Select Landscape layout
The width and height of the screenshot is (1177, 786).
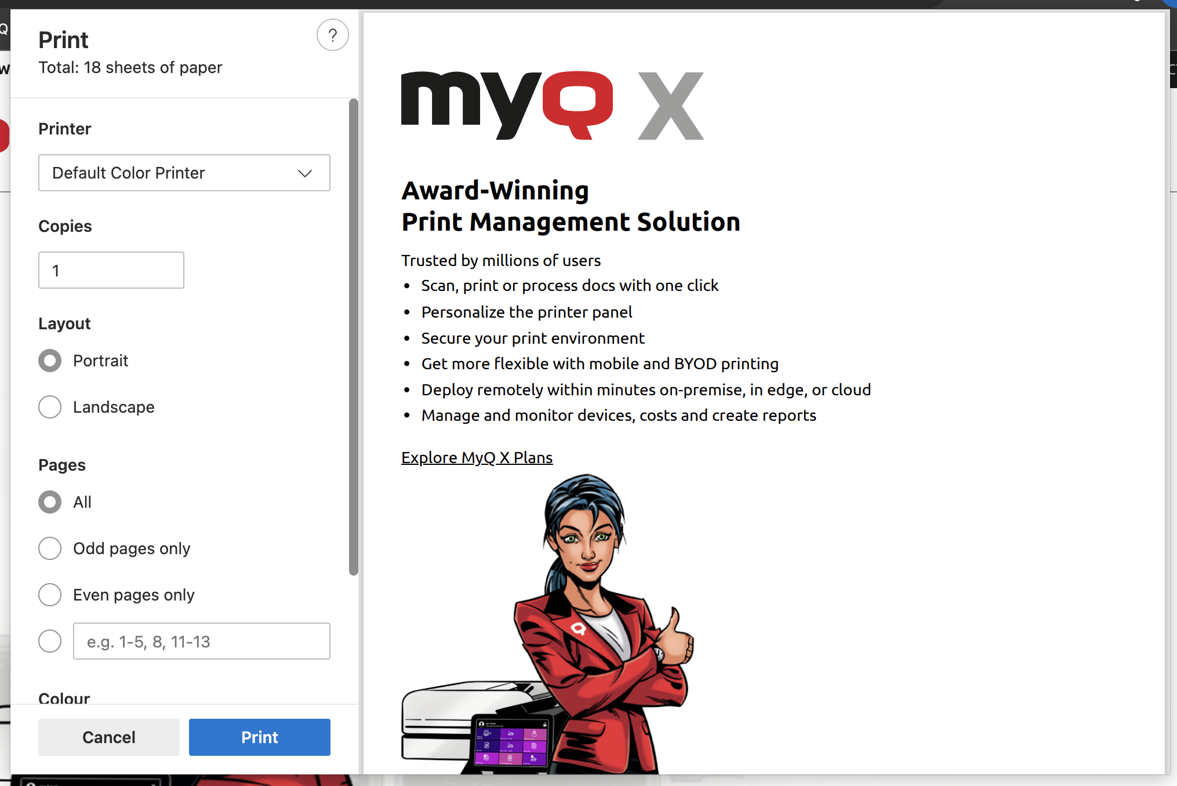pos(50,407)
